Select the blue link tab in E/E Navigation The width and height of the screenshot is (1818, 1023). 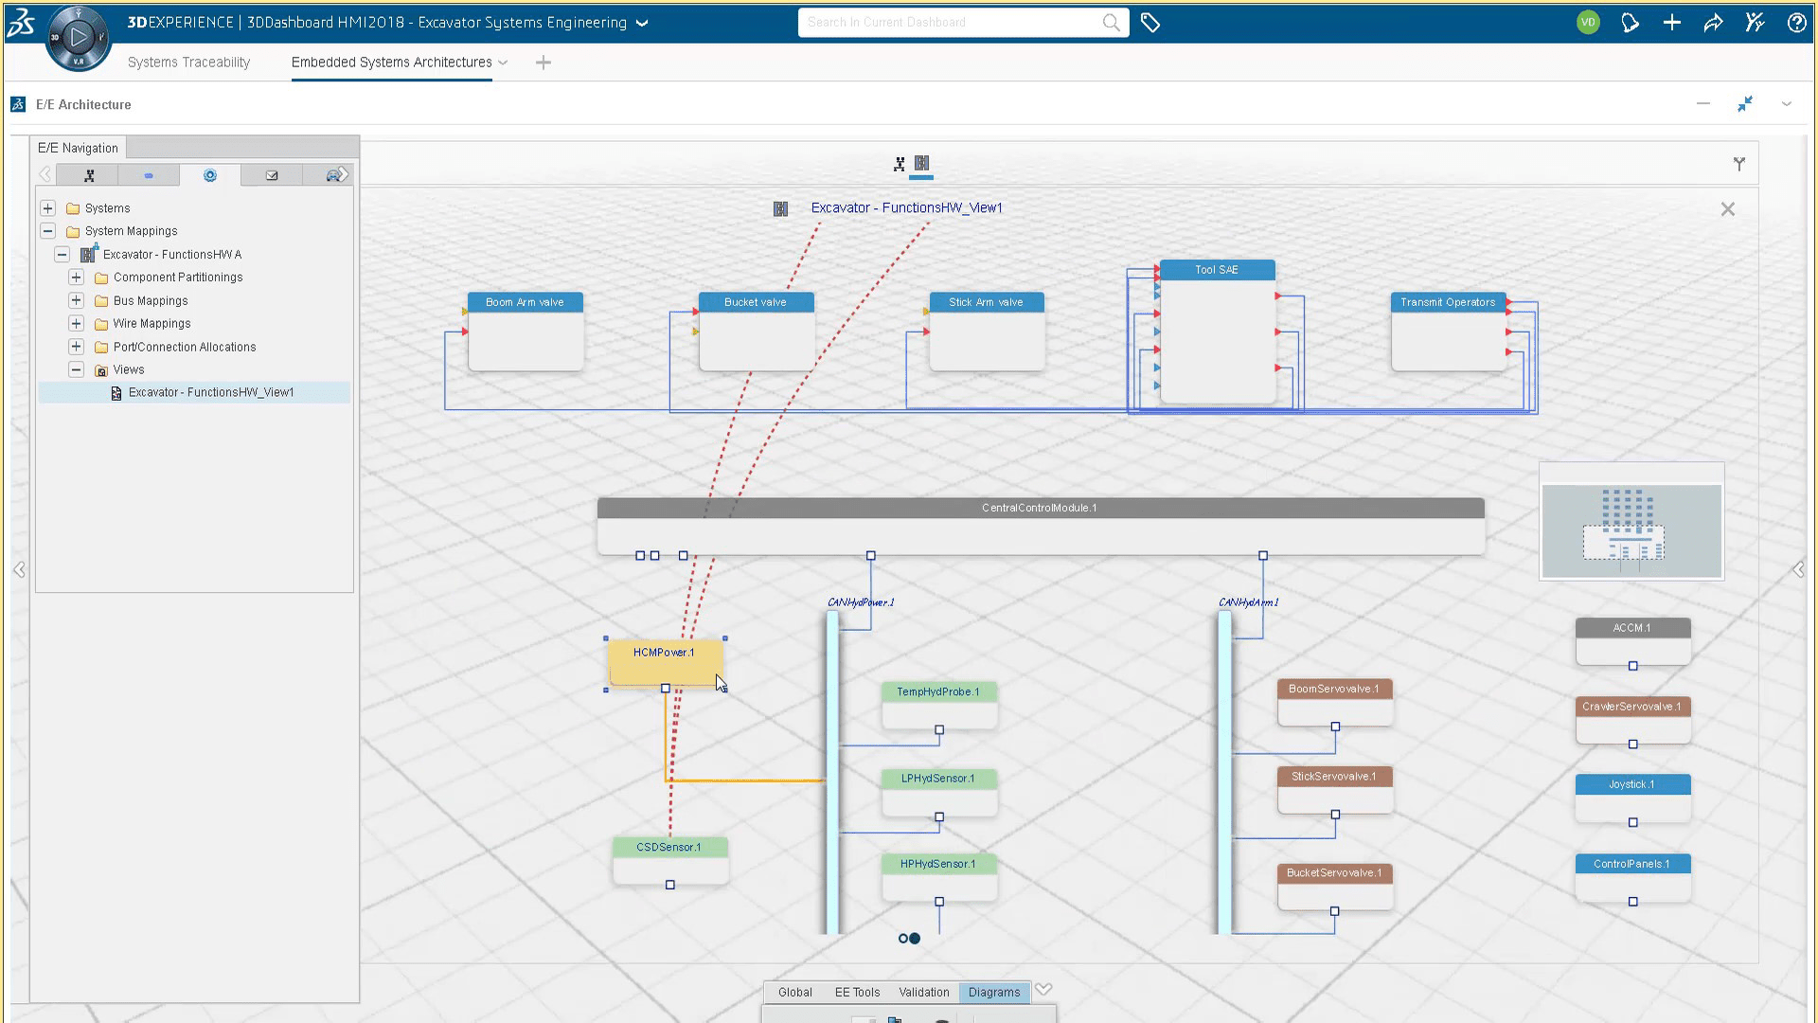click(x=148, y=175)
